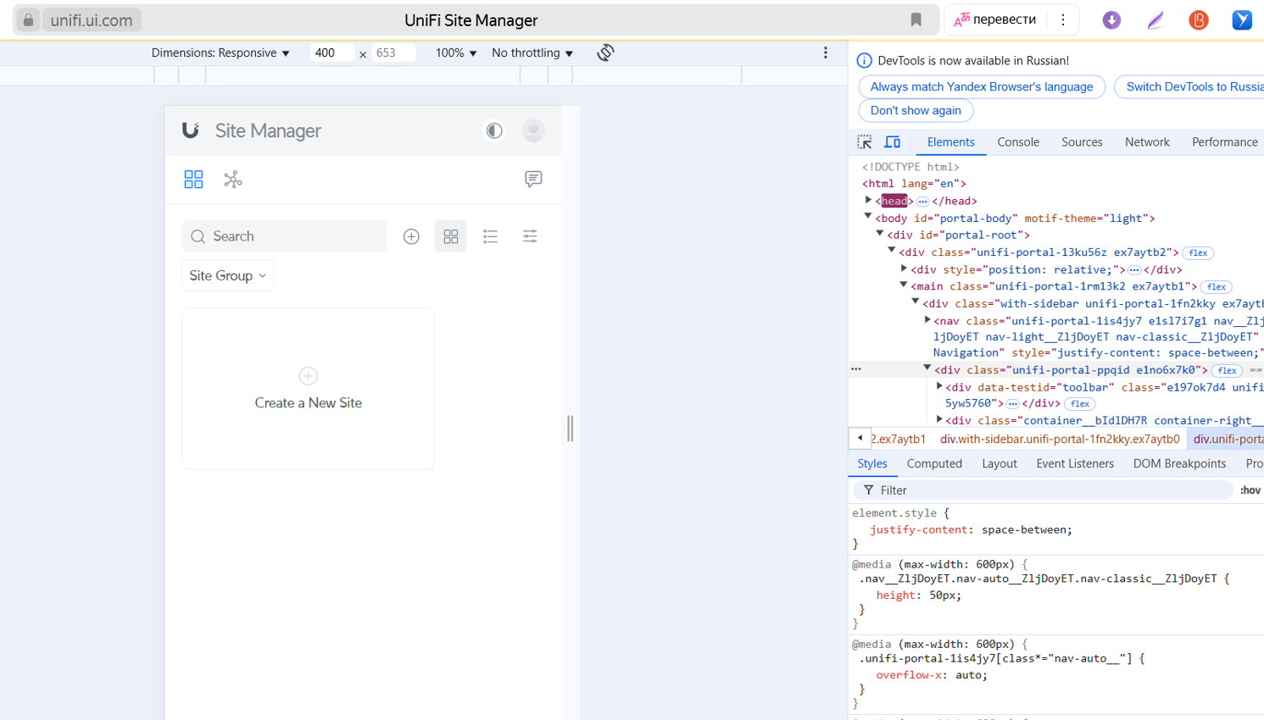Screen dimensions: 1264x720
Task: Open the No throttling dropdown
Action: 532,53
